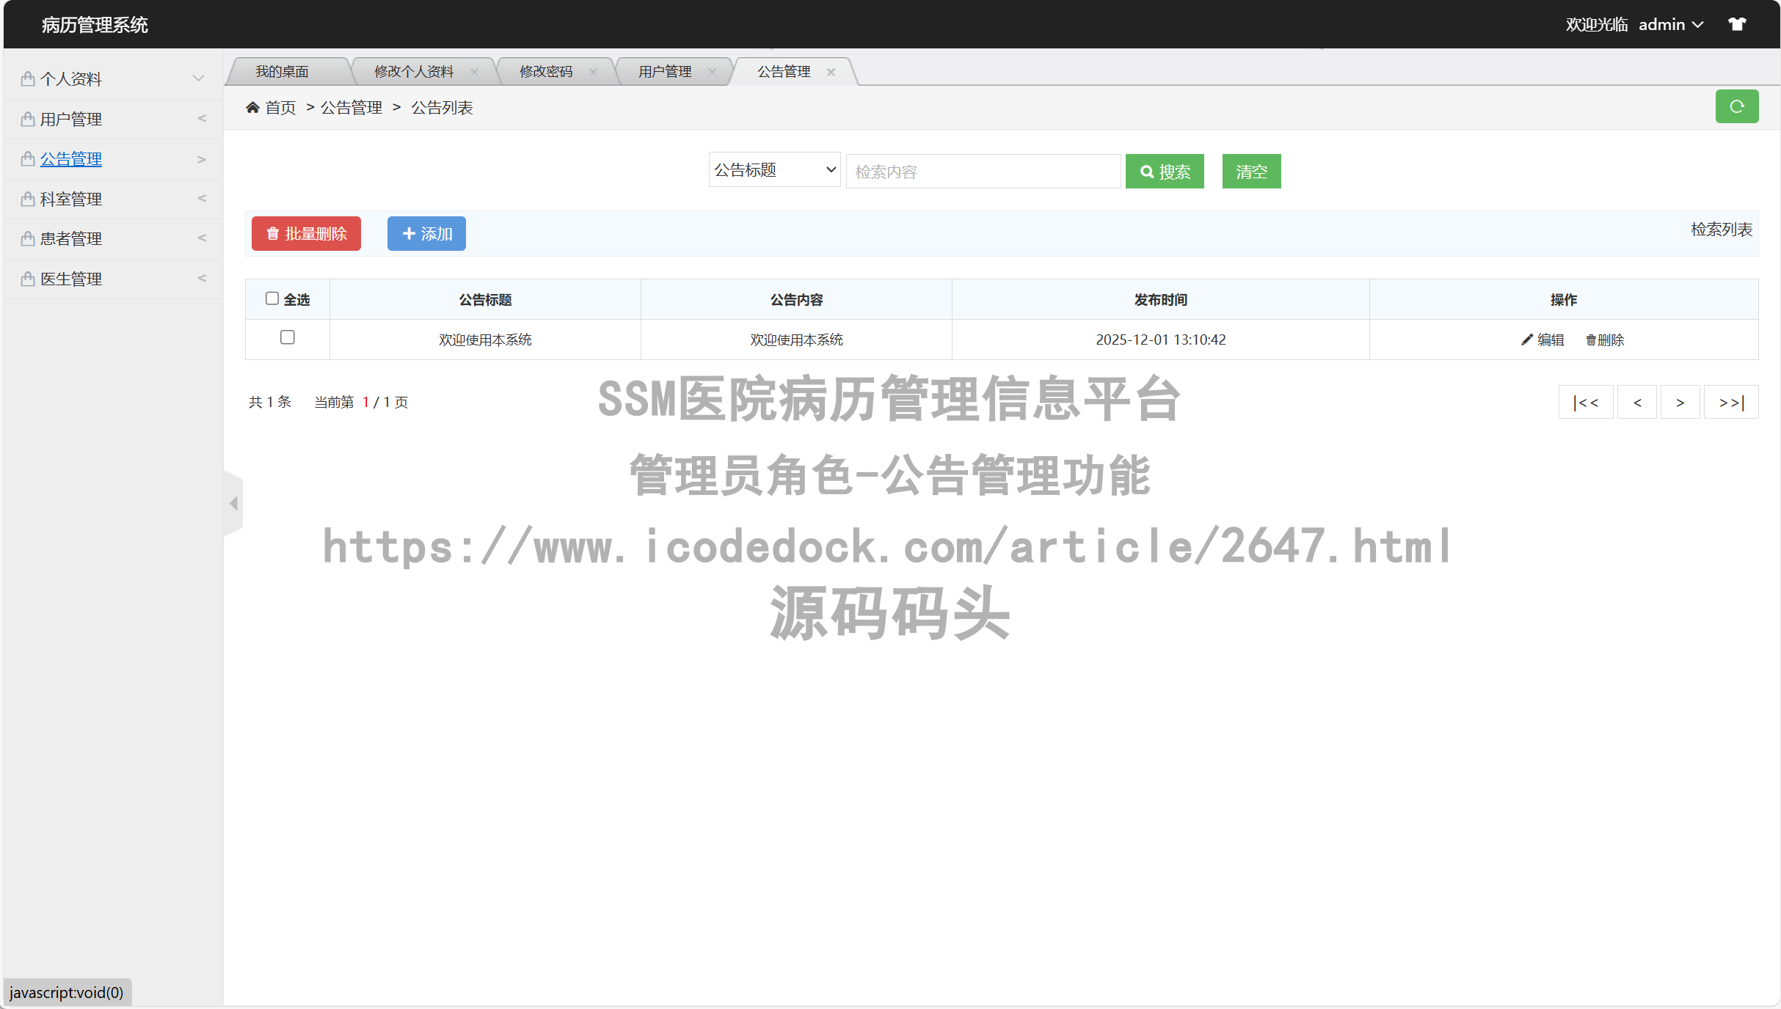The height and width of the screenshot is (1009, 1781).
Task: Check the checkbox for 欢迎使用本系统 row
Action: (288, 337)
